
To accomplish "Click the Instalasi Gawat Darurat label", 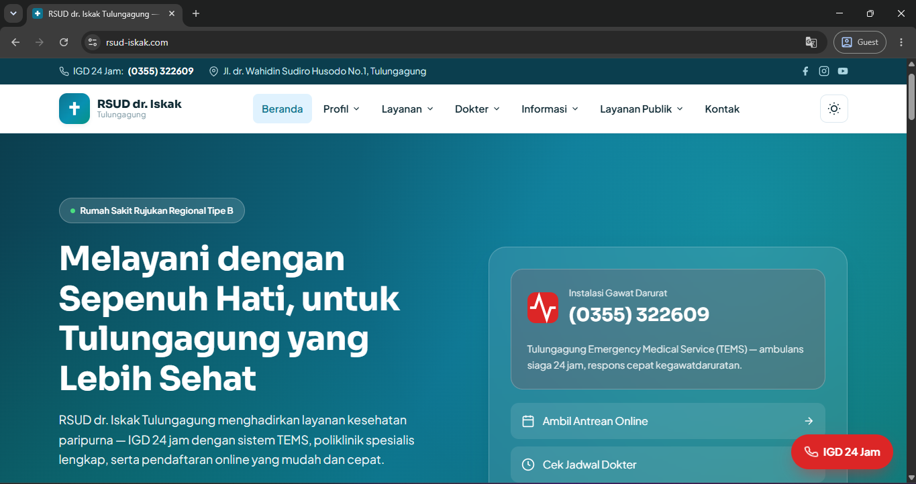I will click(x=618, y=293).
